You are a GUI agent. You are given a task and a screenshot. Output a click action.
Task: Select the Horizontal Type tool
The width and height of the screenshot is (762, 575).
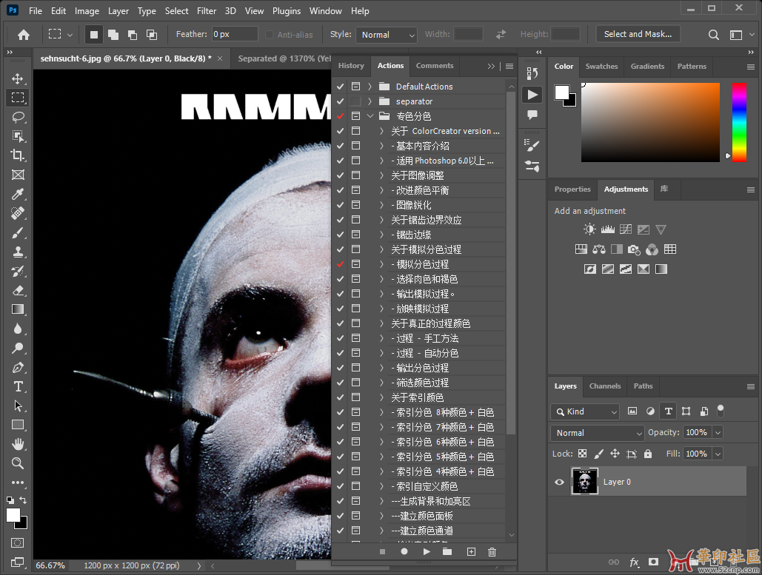click(18, 386)
